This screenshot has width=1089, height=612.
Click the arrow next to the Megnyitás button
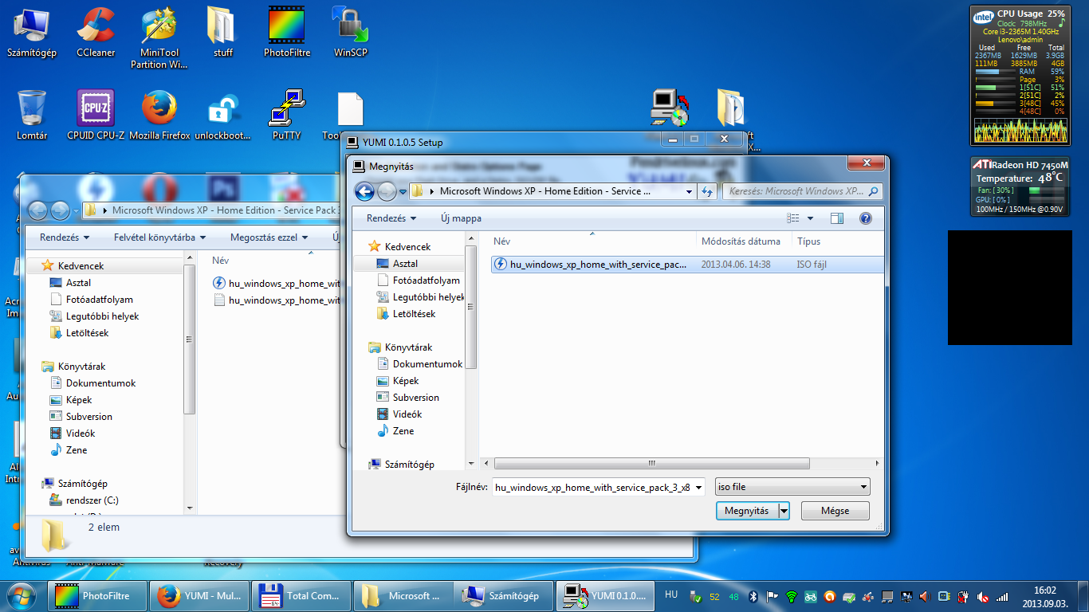click(784, 511)
